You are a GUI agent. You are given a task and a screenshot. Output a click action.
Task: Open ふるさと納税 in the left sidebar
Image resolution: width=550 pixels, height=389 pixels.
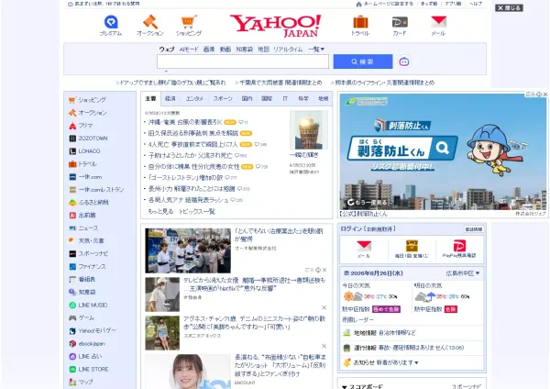[89, 202]
